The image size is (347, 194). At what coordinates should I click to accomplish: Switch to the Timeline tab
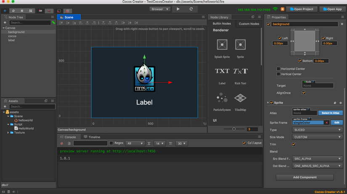click(x=92, y=137)
